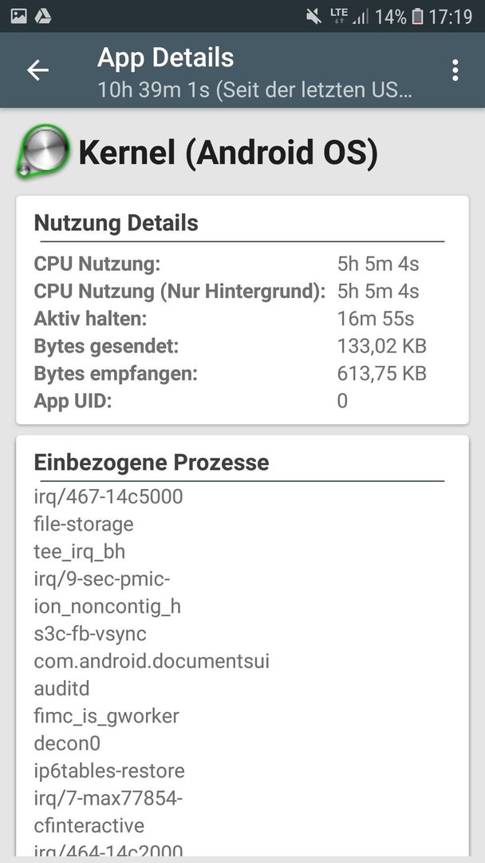Screen dimensions: 485x863
Task: Tap the battery icon in status bar
Action: click(x=418, y=17)
